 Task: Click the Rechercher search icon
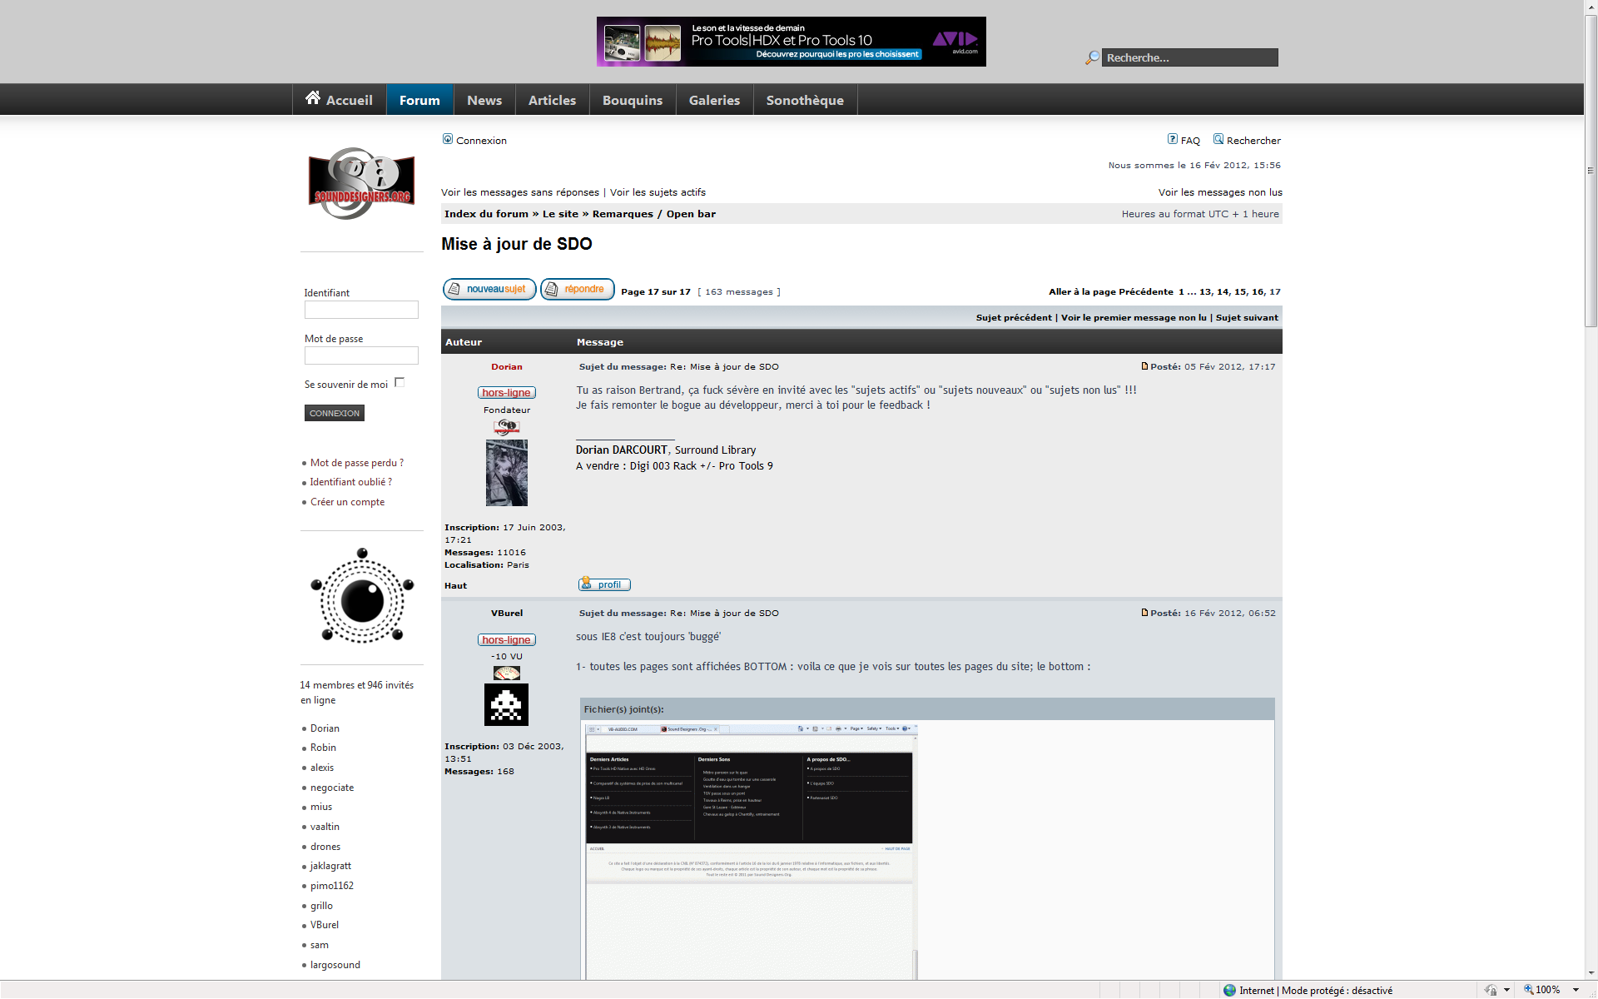coord(1218,139)
